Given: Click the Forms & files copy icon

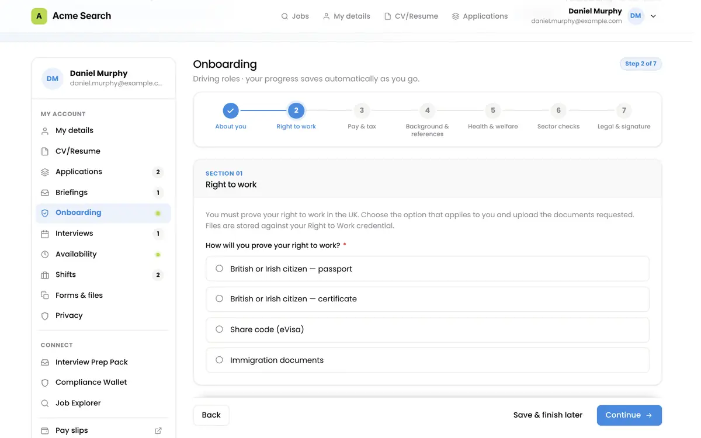Looking at the screenshot, I should click(x=45, y=296).
